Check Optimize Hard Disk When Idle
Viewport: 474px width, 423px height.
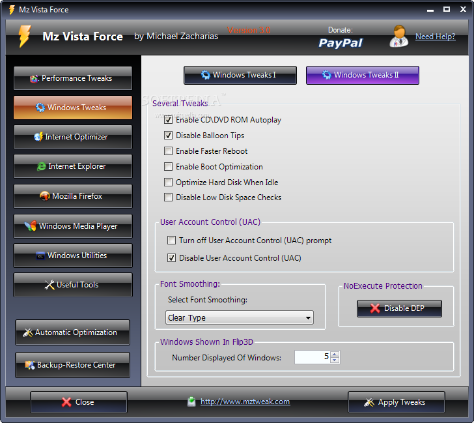coord(168,182)
